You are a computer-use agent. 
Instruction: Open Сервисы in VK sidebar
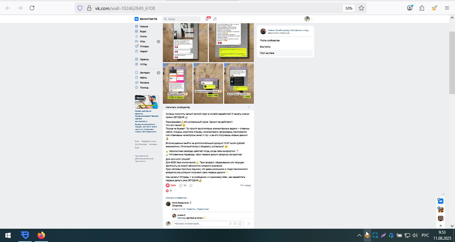[144, 59]
